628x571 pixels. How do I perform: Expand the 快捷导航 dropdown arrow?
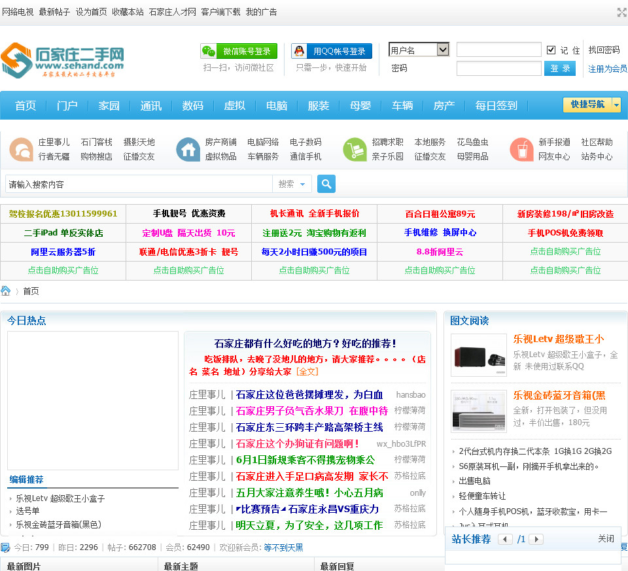[616, 105]
